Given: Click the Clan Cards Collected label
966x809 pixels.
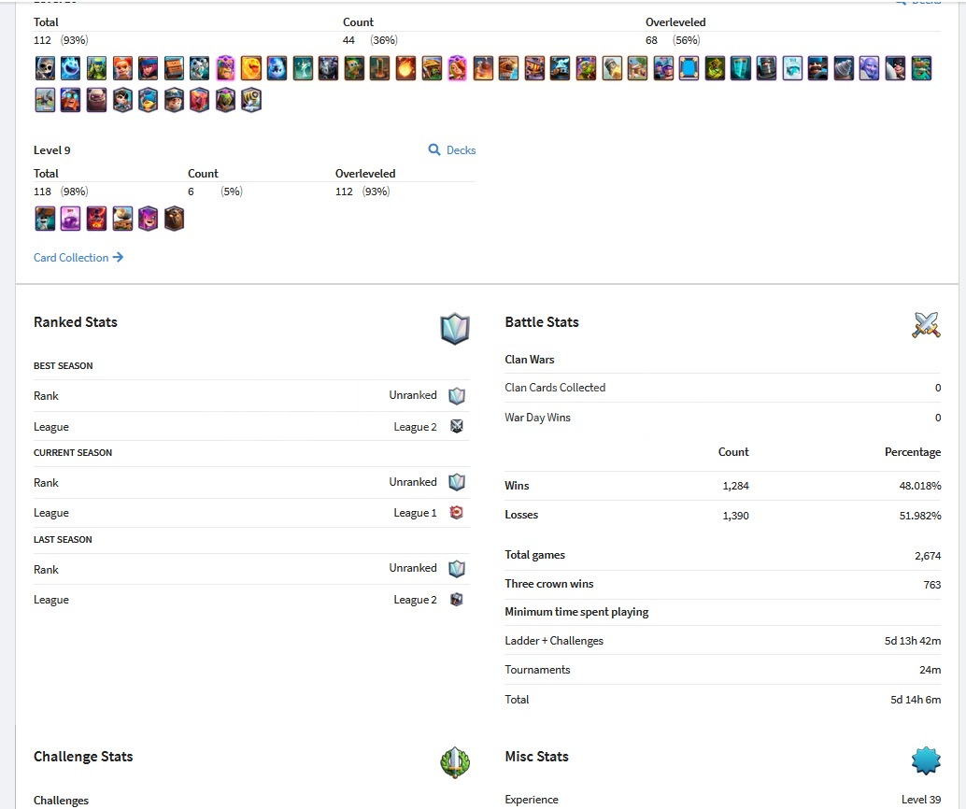Looking at the screenshot, I should tap(555, 388).
